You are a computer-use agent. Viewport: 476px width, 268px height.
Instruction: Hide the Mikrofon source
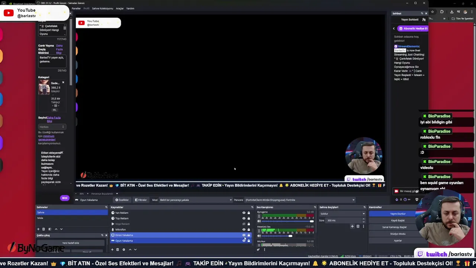coord(244,230)
